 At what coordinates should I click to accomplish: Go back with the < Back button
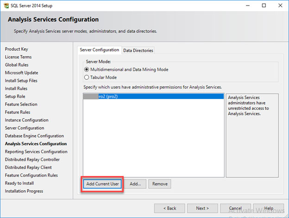point(170,208)
